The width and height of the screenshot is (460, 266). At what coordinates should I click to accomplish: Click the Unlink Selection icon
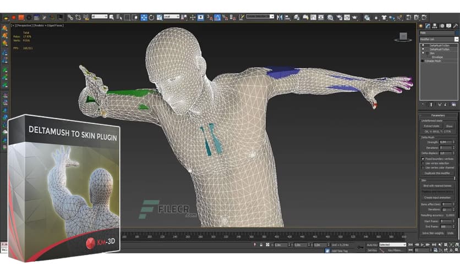[x=78, y=18]
